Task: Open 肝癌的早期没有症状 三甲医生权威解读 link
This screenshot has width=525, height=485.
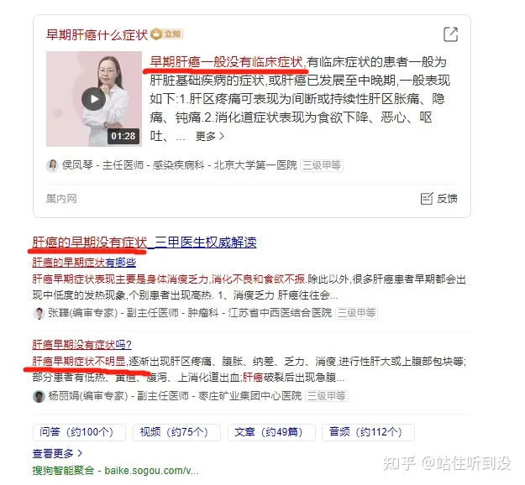Action: [144, 242]
